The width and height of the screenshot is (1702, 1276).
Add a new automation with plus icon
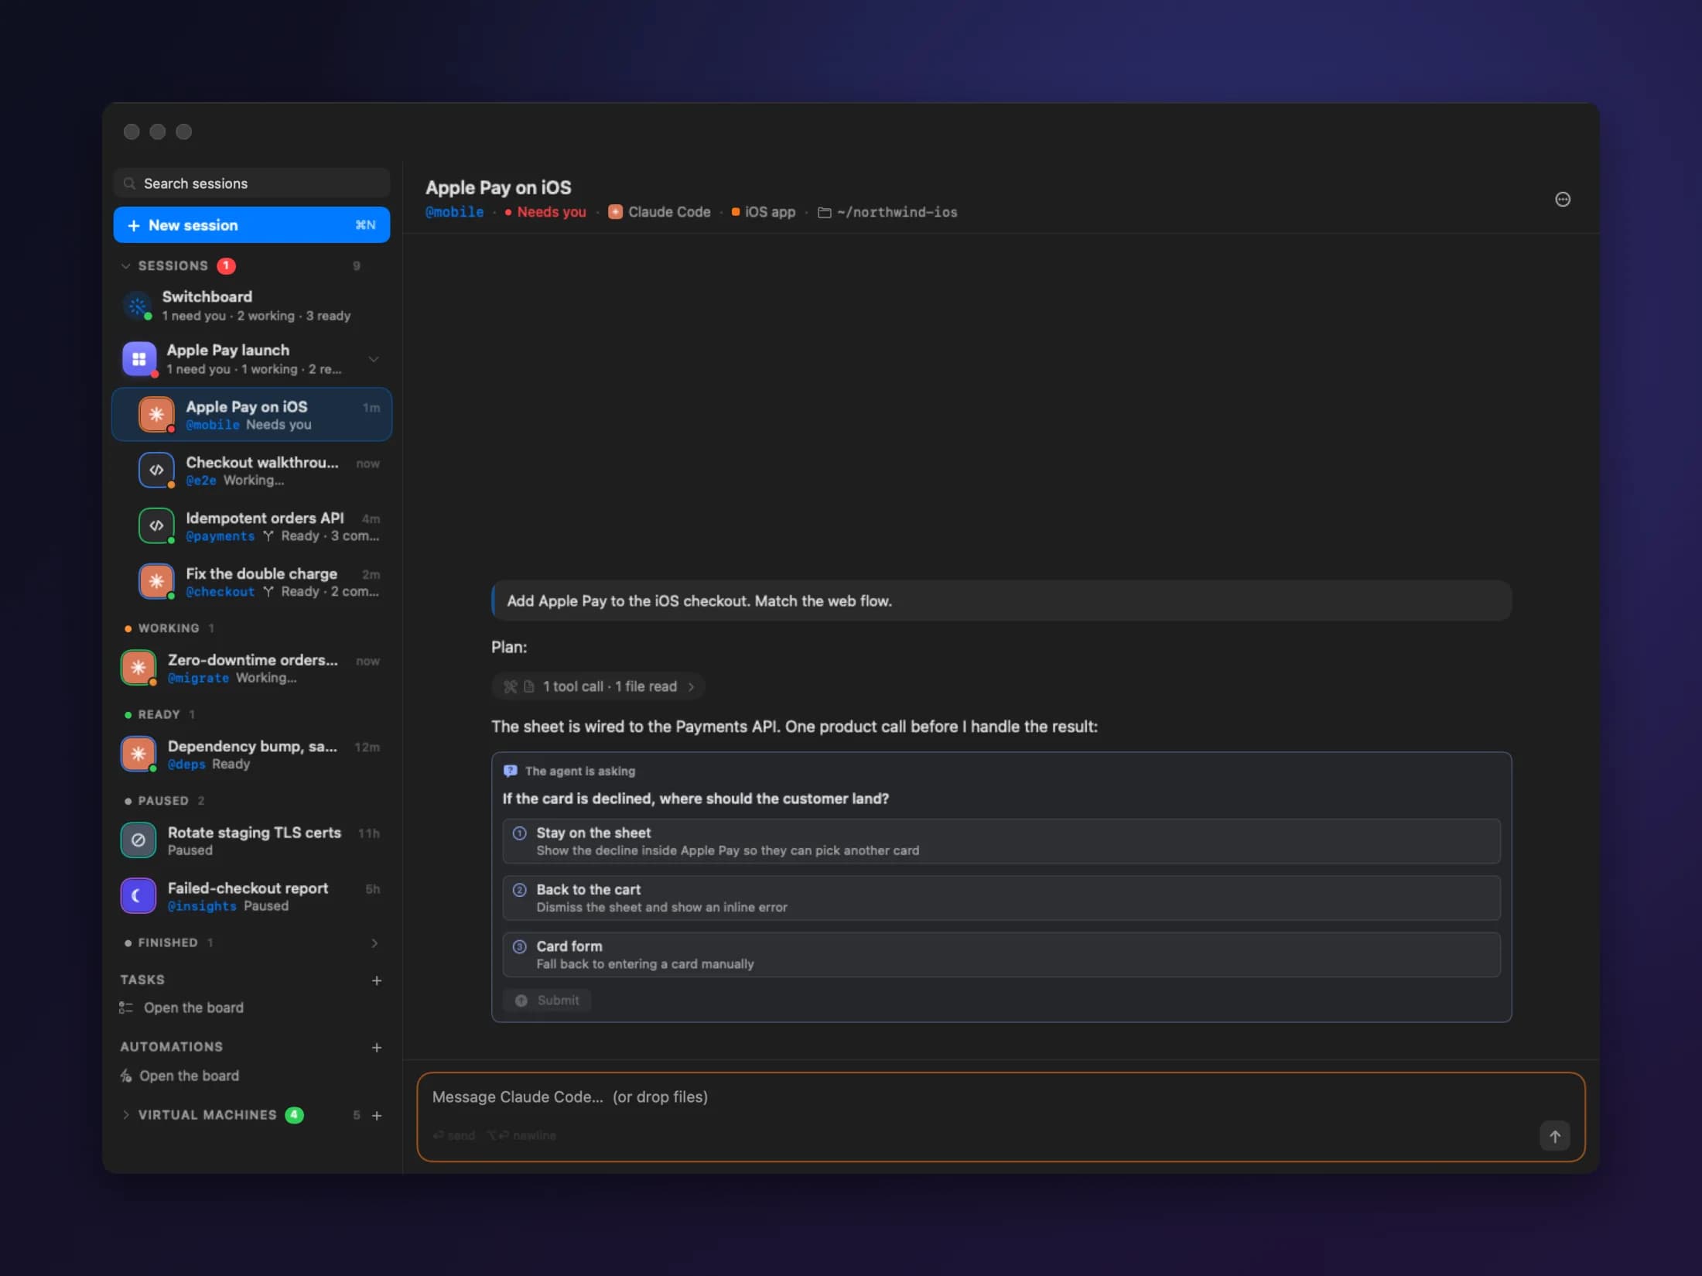pyautogui.click(x=377, y=1047)
